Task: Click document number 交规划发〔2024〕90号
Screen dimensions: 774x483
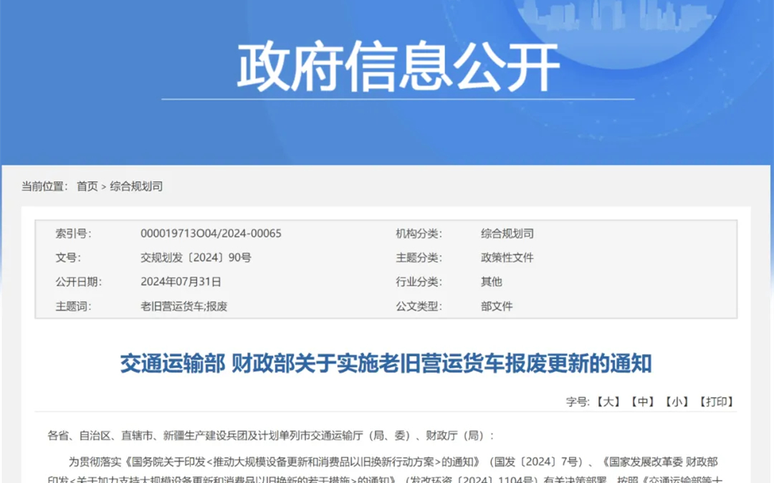Action: click(x=196, y=258)
